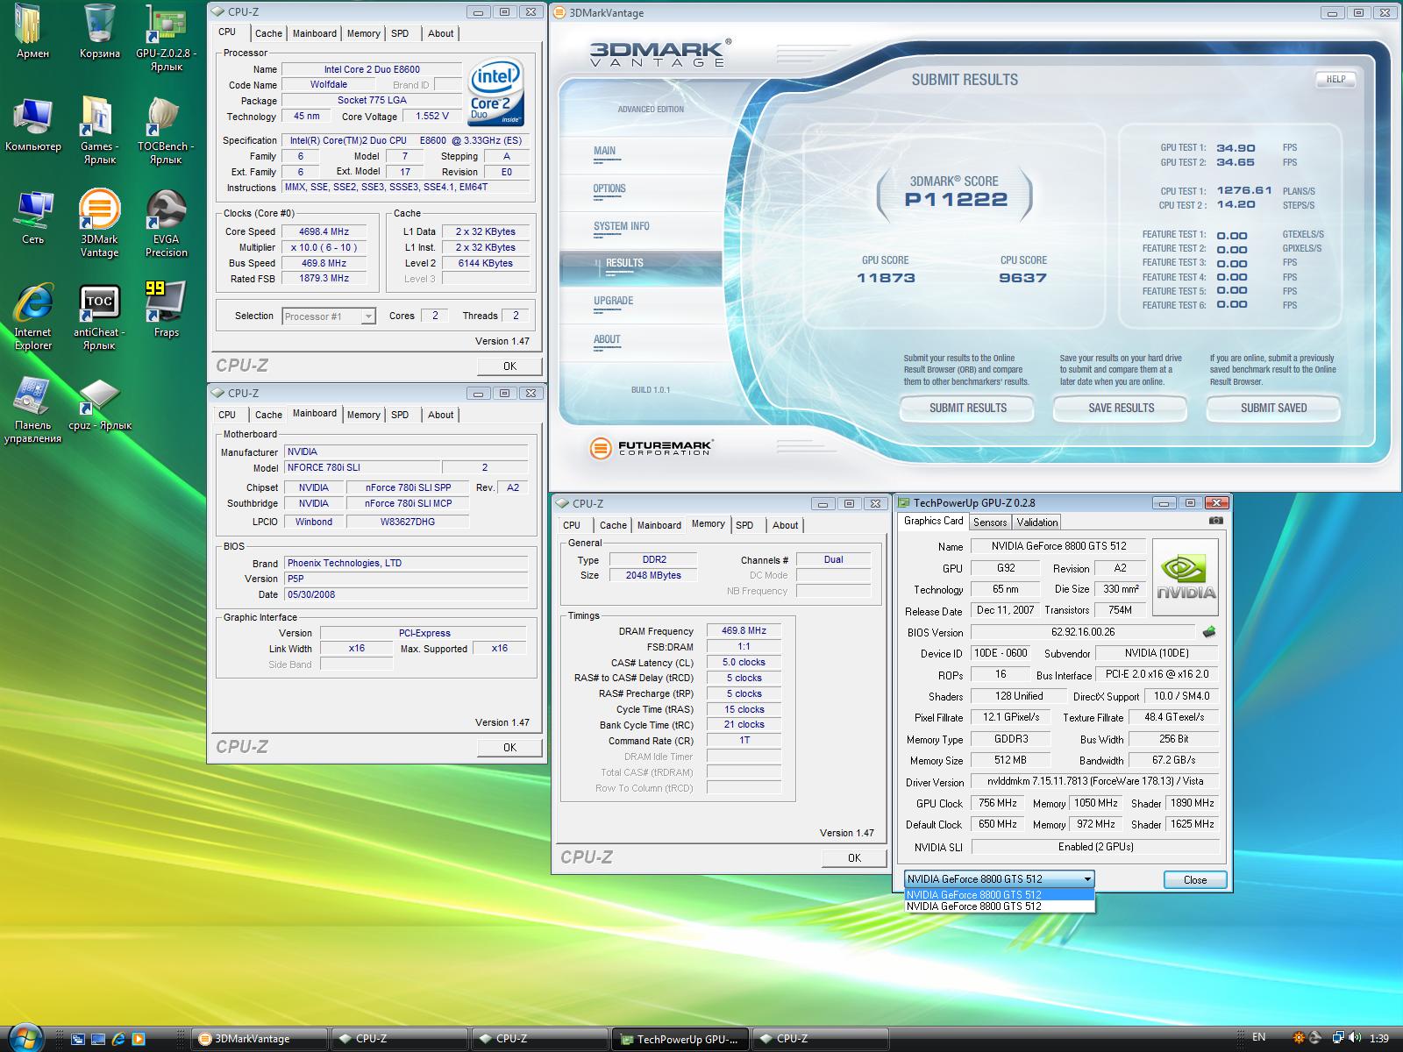Open the Validation tab in GPU-Z

(x=1037, y=522)
